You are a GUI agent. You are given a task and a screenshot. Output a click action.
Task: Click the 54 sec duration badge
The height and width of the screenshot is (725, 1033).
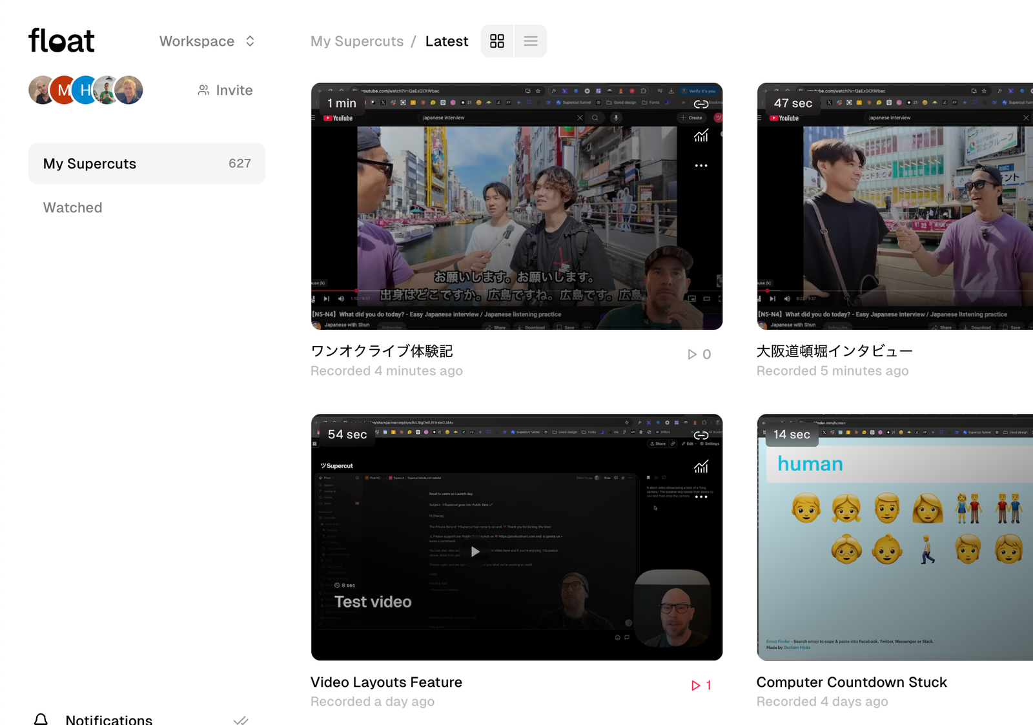click(x=347, y=434)
